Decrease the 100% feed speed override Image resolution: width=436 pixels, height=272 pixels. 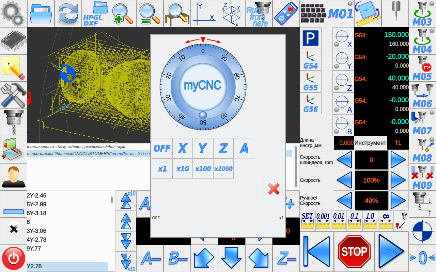(x=344, y=180)
